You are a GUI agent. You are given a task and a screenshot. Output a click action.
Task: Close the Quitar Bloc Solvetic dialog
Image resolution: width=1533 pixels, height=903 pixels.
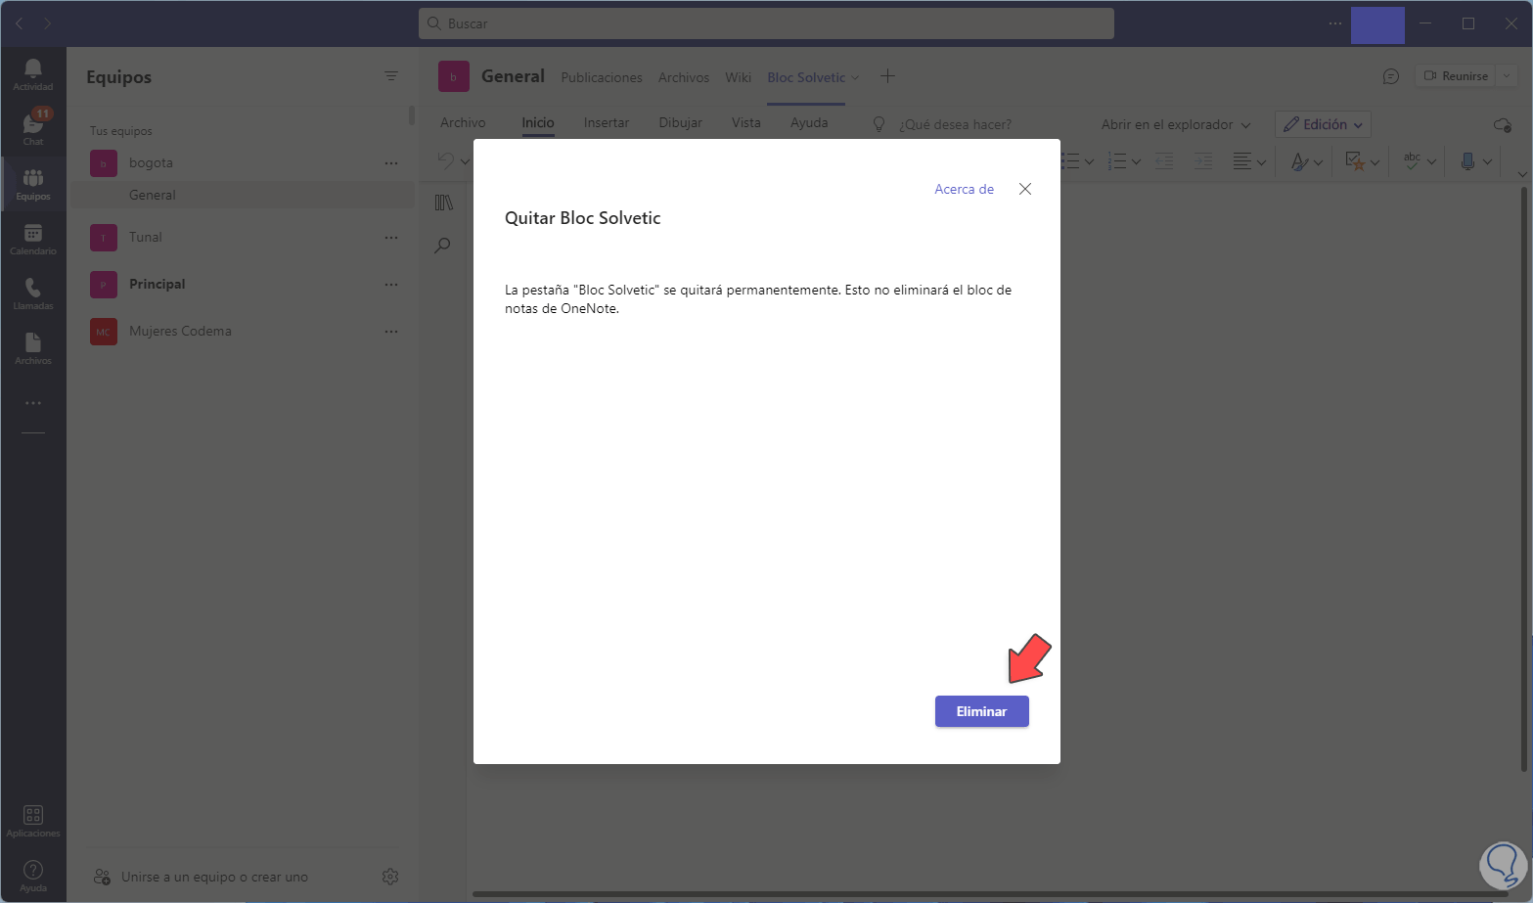click(1025, 189)
